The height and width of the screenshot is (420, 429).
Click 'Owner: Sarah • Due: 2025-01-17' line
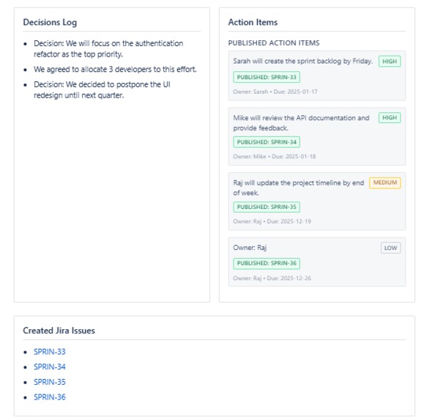(275, 92)
